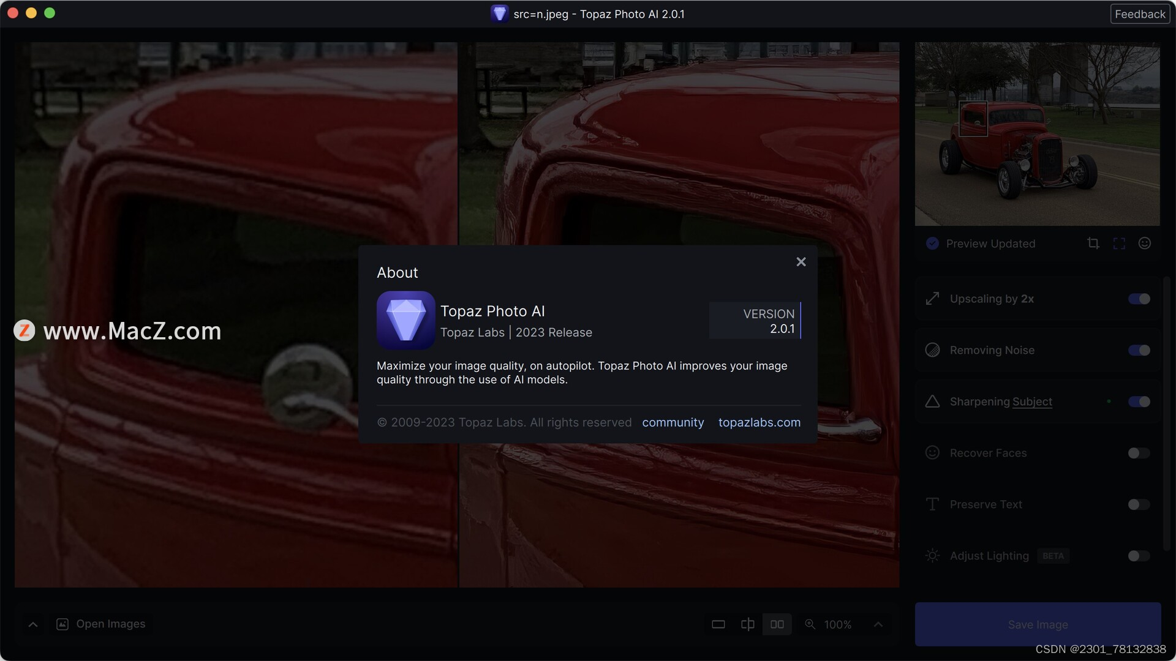Select split view layout icon
Screen dimensions: 1176x661
pyautogui.click(x=747, y=624)
